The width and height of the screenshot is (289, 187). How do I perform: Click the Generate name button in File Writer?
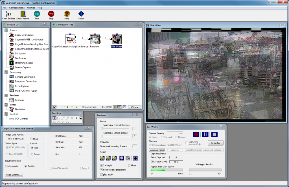click(156, 150)
